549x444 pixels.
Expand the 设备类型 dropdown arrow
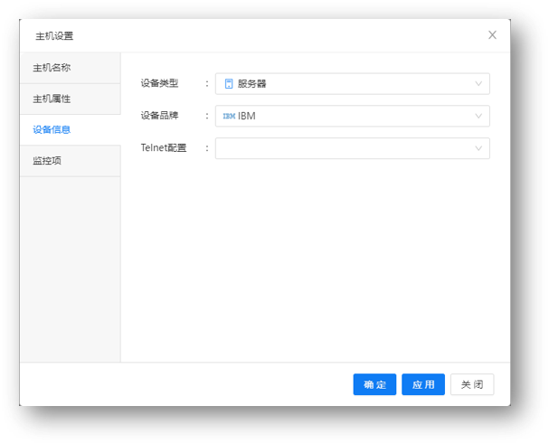pos(478,84)
